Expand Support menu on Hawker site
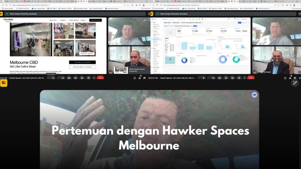 84,20
